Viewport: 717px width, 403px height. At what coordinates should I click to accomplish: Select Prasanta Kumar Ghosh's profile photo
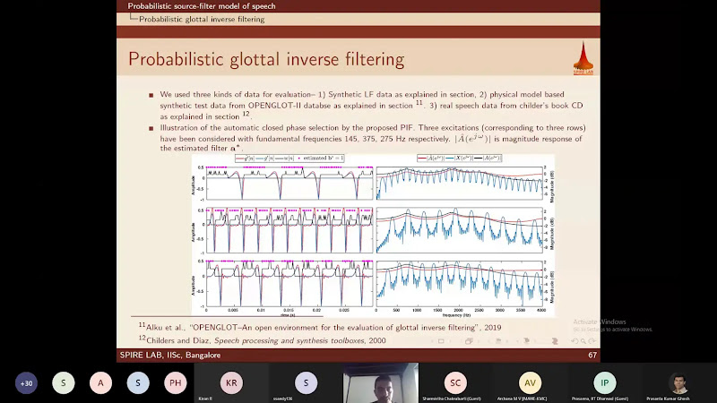[679, 383]
